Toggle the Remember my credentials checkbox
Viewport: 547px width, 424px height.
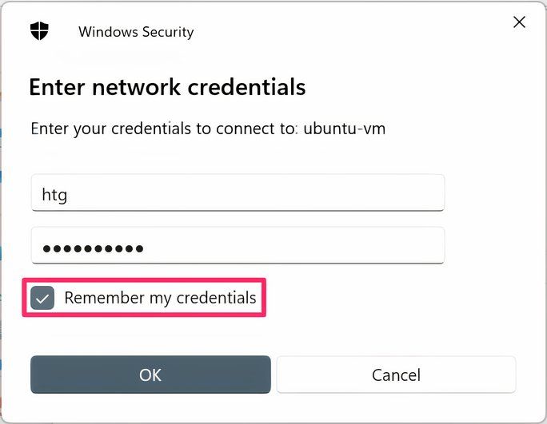42,299
